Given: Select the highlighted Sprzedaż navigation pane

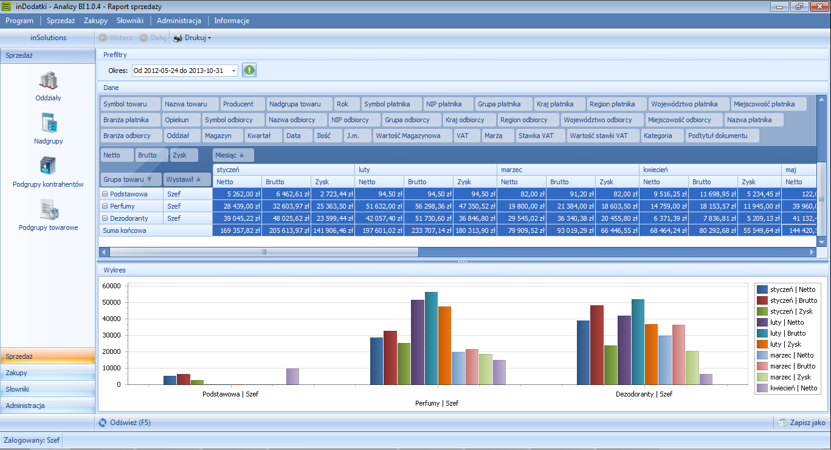Looking at the screenshot, I should [47, 356].
